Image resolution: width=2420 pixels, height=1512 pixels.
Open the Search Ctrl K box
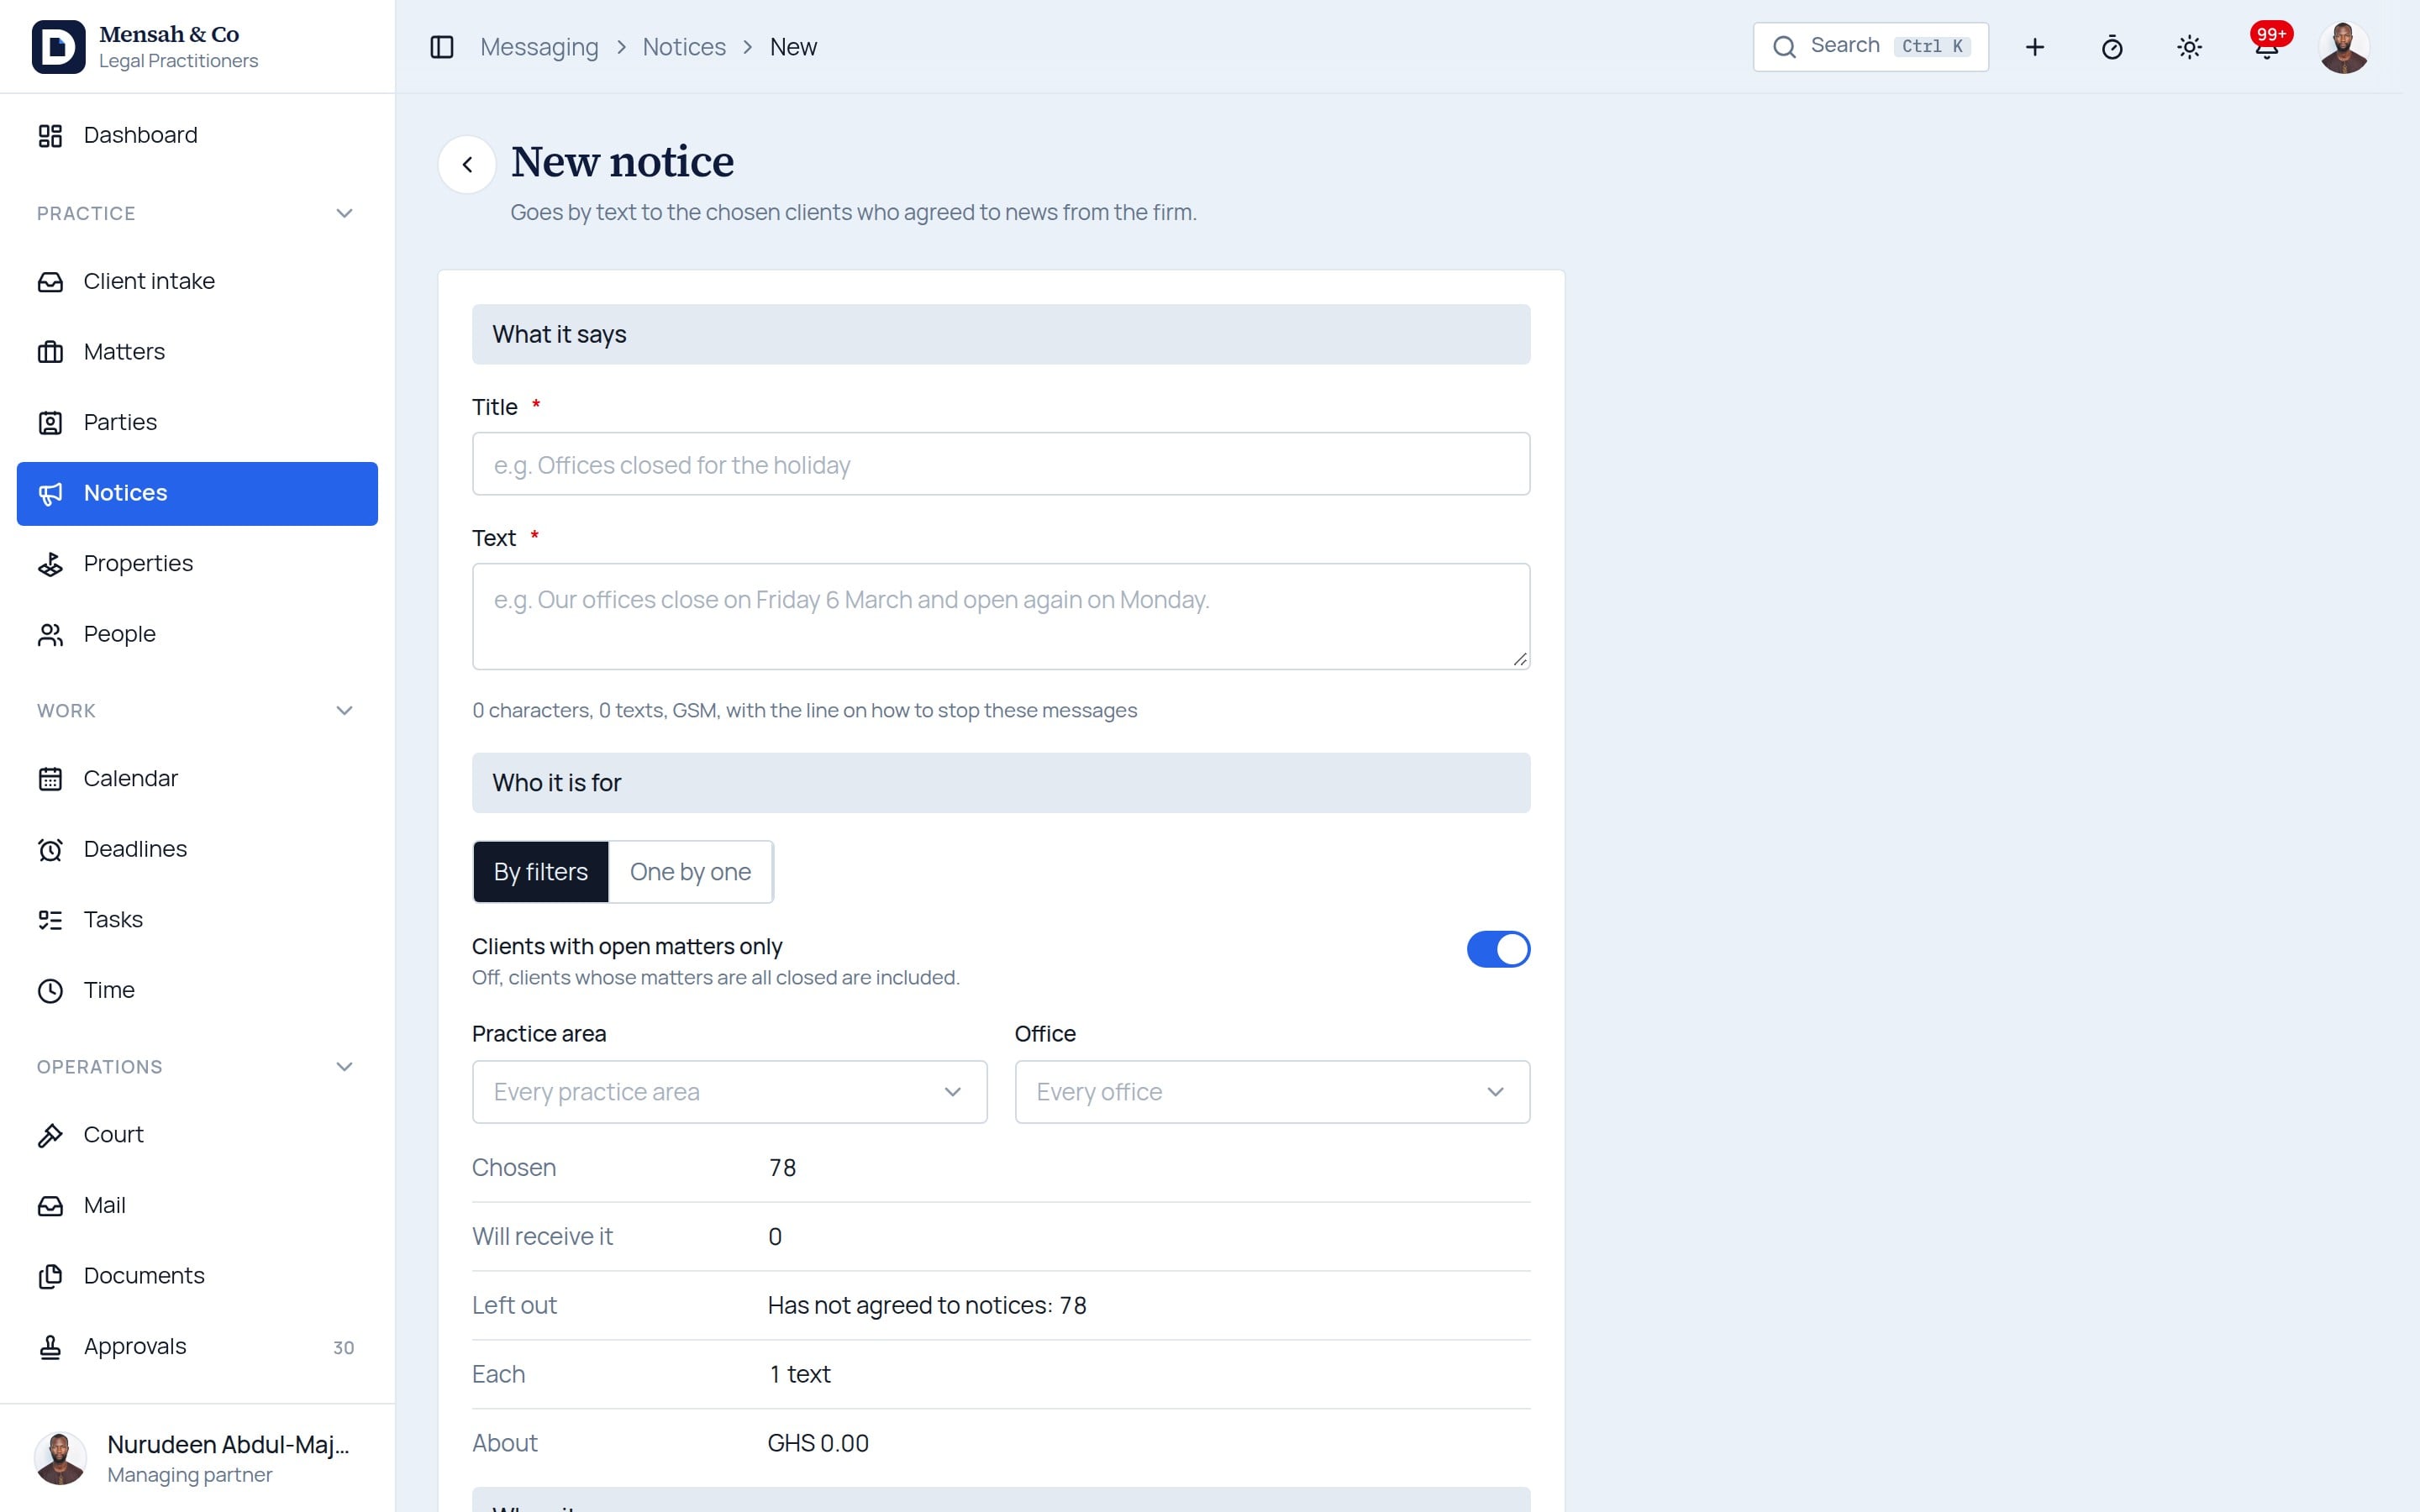[1870, 47]
